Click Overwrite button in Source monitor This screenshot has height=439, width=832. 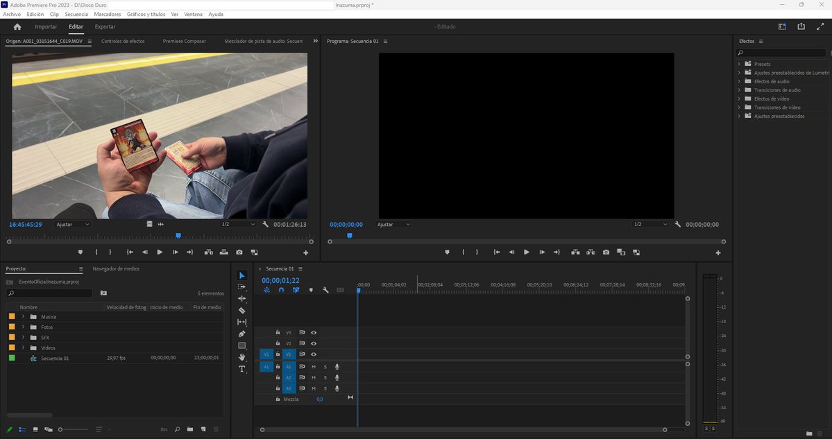pos(224,252)
